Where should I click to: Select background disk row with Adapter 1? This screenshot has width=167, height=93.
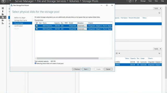138,65
